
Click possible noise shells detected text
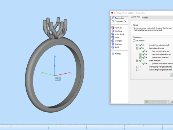coord(163,64)
